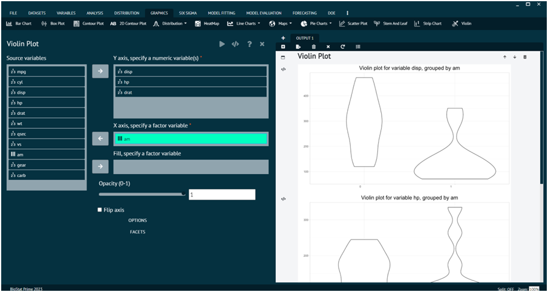Image resolution: width=548 pixels, height=292 pixels.
Task: Switch to the OUTPUT 1 tab
Action: coord(305,38)
